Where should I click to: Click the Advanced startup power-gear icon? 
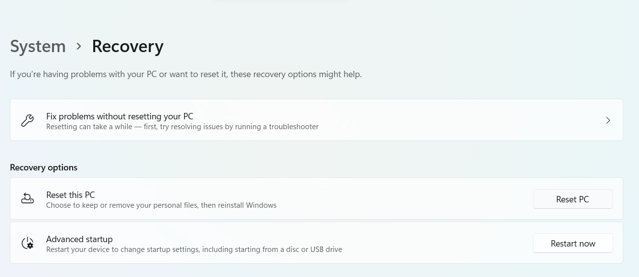(27, 243)
